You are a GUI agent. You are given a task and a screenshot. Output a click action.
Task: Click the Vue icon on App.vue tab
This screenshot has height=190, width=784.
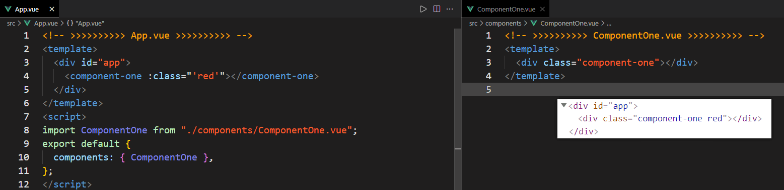pyautogui.click(x=8, y=9)
